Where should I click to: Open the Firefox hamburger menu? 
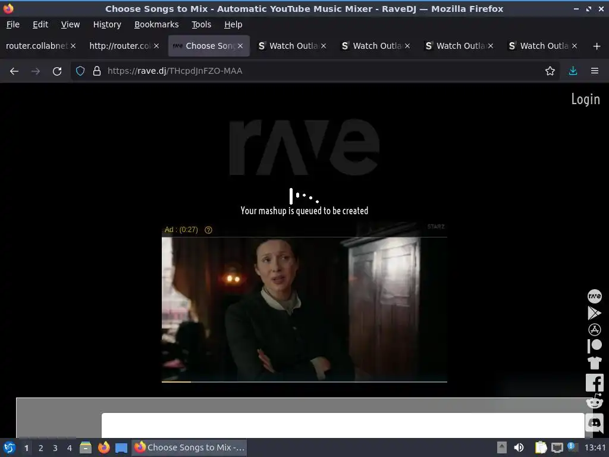[x=594, y=71]
